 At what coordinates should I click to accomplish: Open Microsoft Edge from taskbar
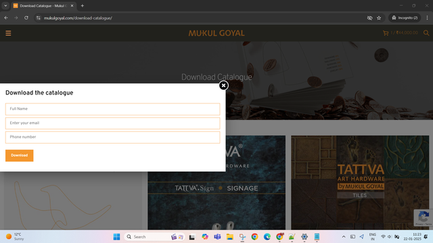tap(267, 237)
